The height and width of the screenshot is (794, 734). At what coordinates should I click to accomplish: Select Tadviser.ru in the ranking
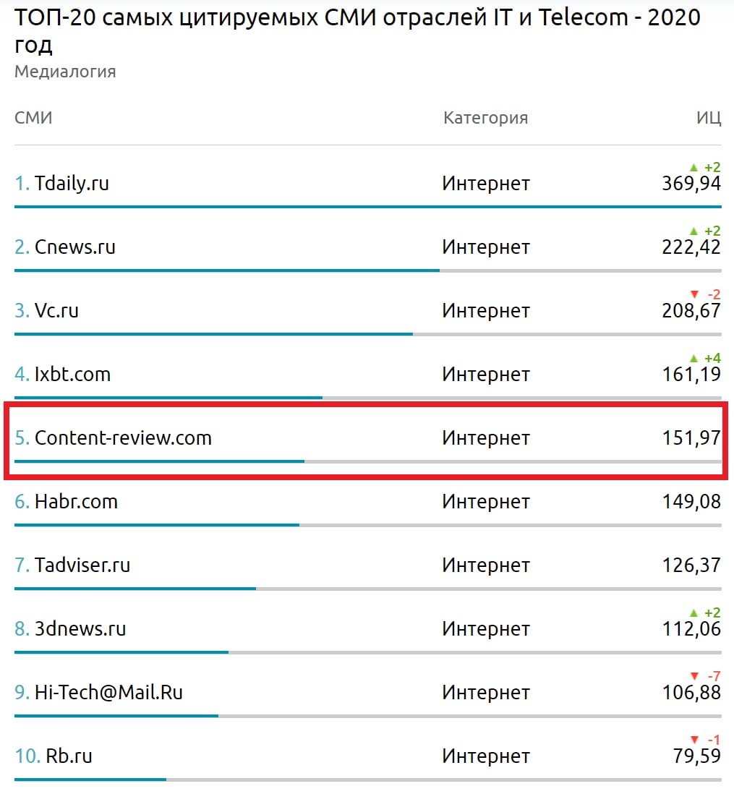[x=82, y=565]
